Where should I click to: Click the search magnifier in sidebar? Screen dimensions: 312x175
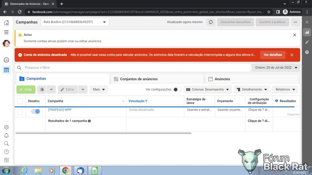pyautogui.click(x=6, y=143)
